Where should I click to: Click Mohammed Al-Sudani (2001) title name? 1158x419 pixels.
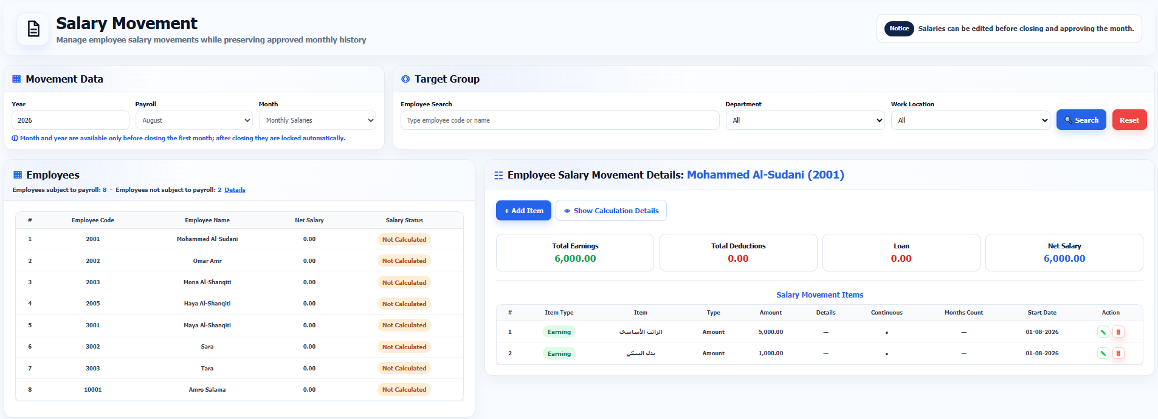pos(765,175)
